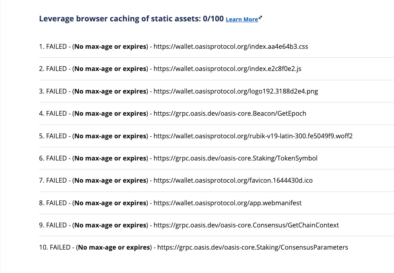Click the favicon.1644430d.ico URL
The width and height of the screenshot is (394, 273).
pos(233,181)
